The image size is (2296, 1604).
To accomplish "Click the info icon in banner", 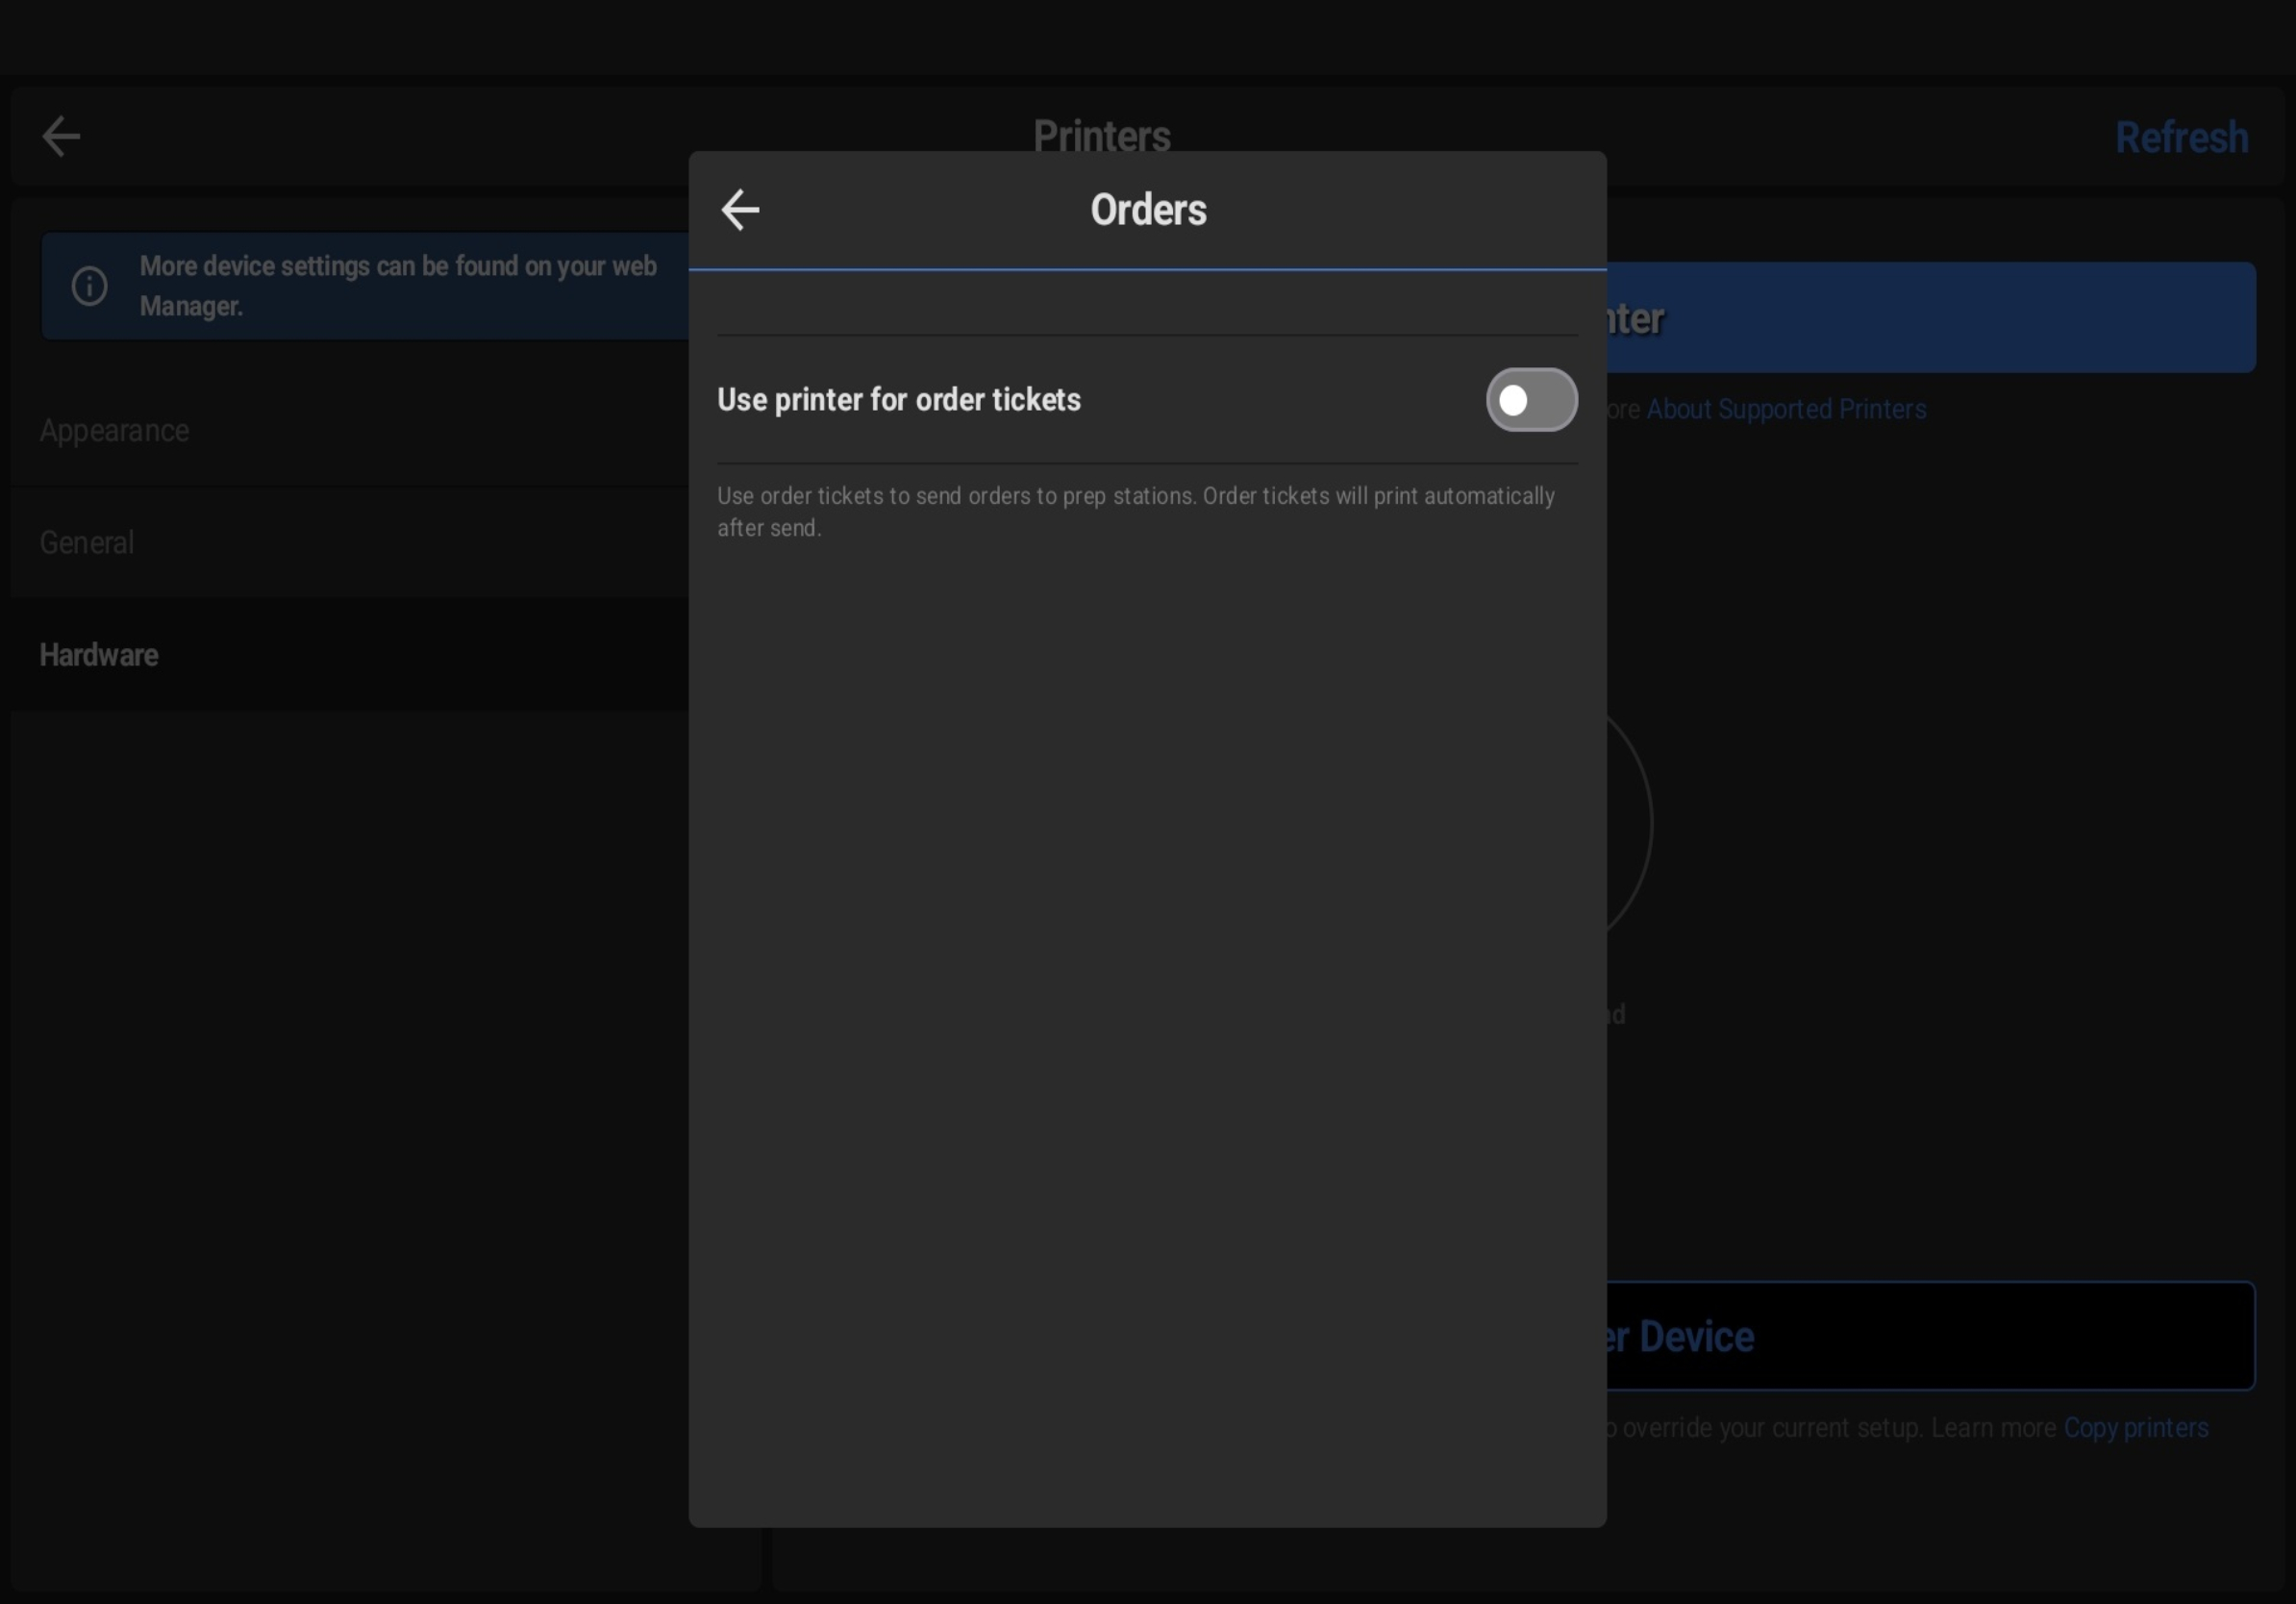I will (90, 286).
